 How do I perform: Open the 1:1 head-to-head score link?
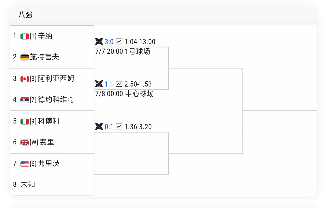(x=109, y=84)
